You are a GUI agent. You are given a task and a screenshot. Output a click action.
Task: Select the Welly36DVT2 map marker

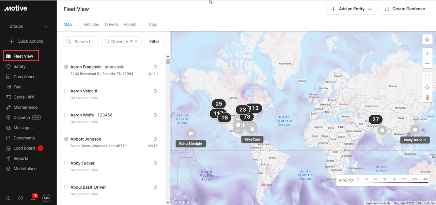415,130
